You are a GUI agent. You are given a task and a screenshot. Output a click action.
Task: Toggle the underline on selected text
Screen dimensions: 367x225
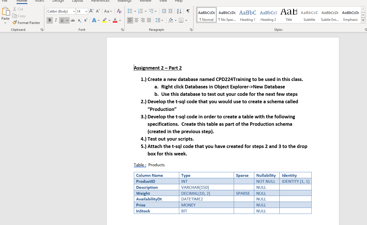coord(62,20)
